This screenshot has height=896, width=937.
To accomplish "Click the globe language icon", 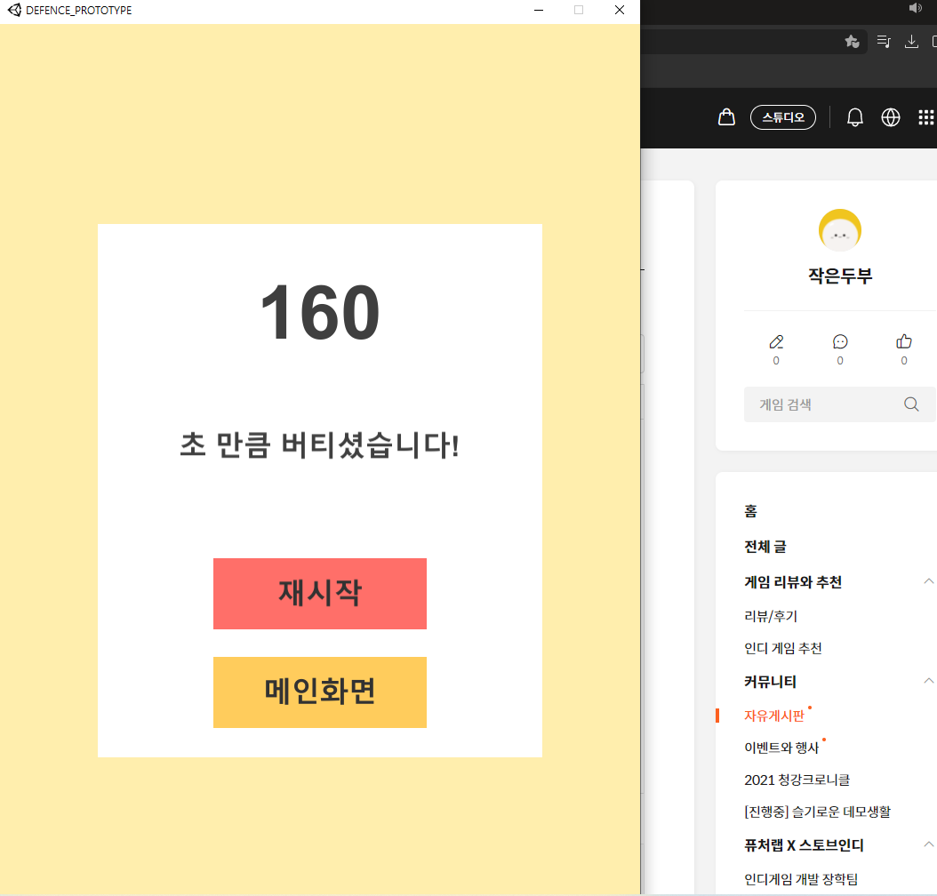I will 890,117.
